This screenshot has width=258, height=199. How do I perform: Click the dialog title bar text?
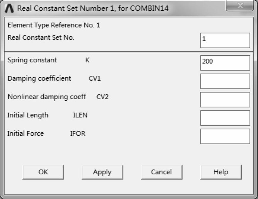click(x=93, y=8)
